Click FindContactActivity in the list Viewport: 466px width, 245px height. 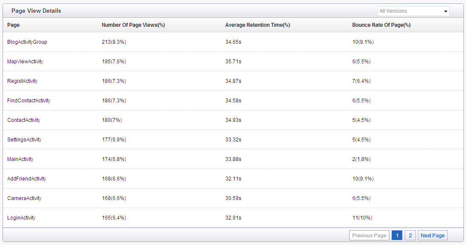click(29, 101)
